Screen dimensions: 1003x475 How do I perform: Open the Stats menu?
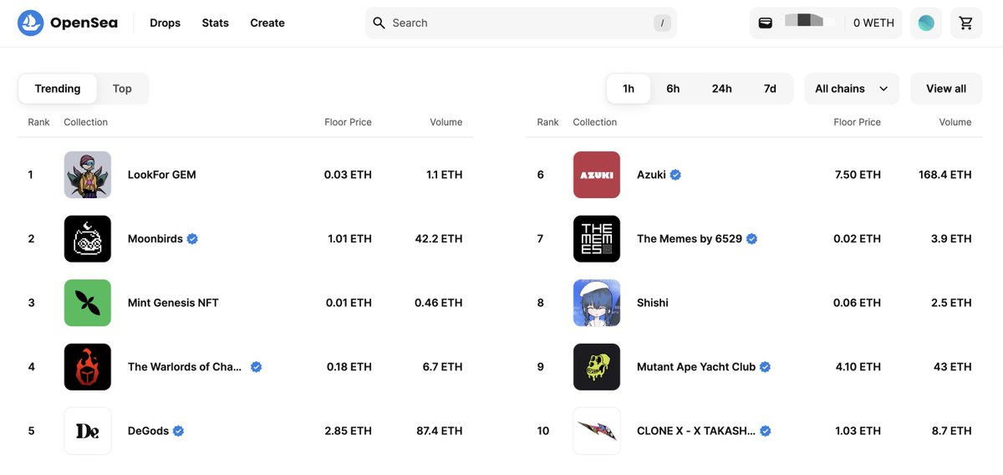click(216, 23)
